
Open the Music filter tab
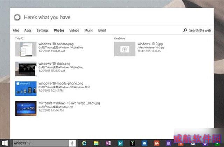click(x=89, y=30)
